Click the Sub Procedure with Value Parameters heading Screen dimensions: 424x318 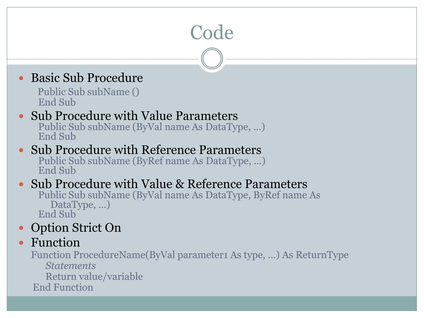(x=135, y=116)
